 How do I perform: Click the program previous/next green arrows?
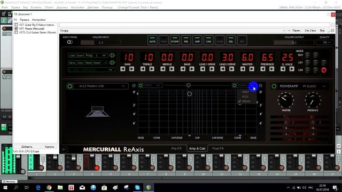(x=112, y=55)
